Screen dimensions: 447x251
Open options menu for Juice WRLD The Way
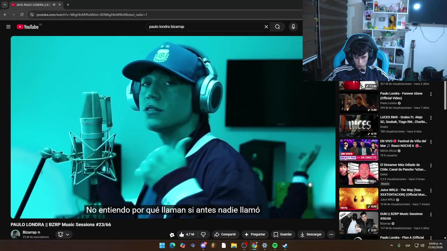tap(431, 191)
